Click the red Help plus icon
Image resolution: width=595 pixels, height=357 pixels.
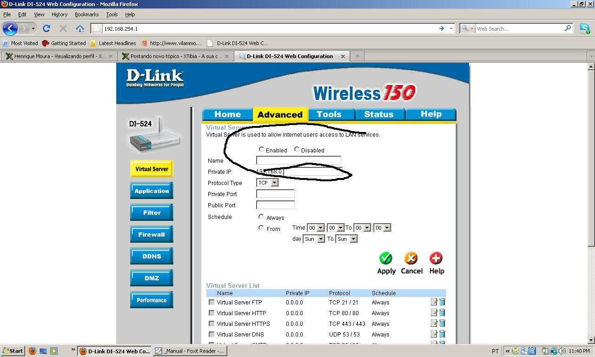[436, 258]
